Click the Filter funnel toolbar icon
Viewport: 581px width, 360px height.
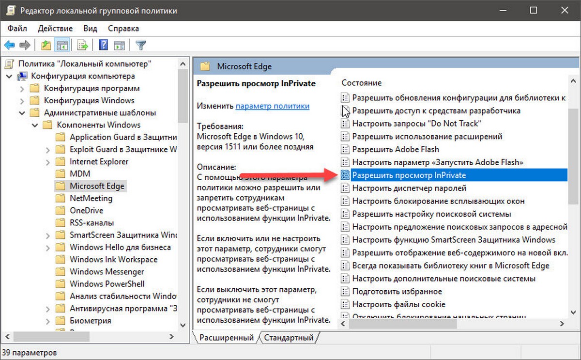[140, 46]
